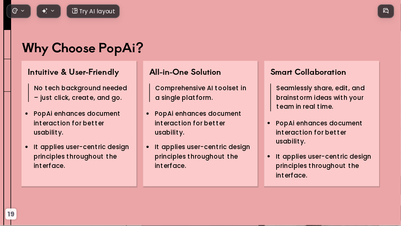Click the Try AI layout button
The height and width of the screenshot is (226, 401).
point(93,11)
